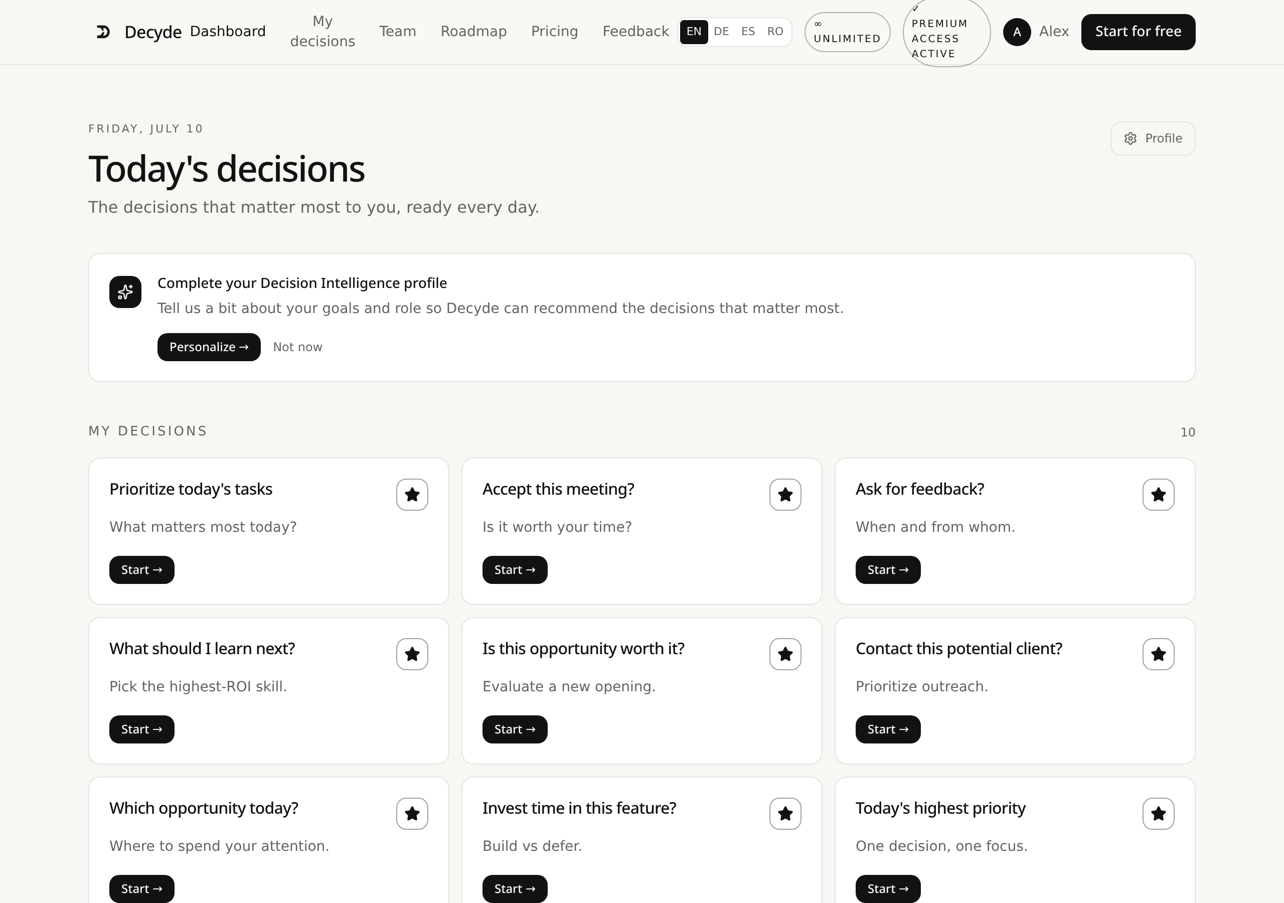Screen dimensions: 1284x903
Task: Start Is this opportunity worth it
Action: pyautogui.click(x=515, y=729)
